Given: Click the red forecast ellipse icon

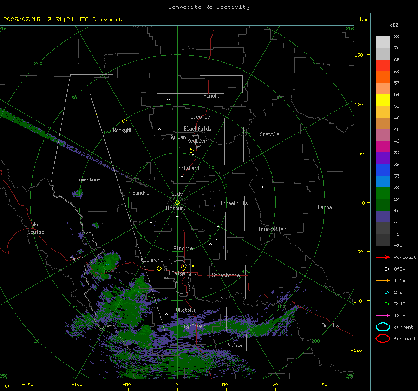Looking at the screenshot, I should pyautogui.click(x=383, y=338).
